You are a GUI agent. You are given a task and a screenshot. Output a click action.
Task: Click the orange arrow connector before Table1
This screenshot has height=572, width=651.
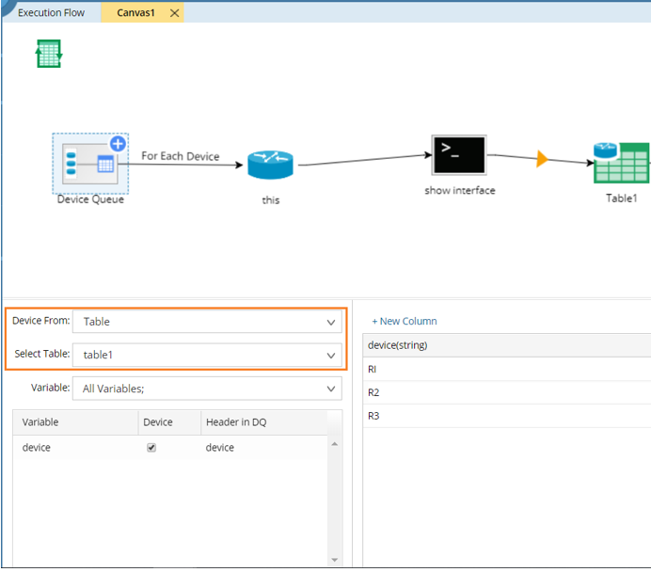coord(541,159)
